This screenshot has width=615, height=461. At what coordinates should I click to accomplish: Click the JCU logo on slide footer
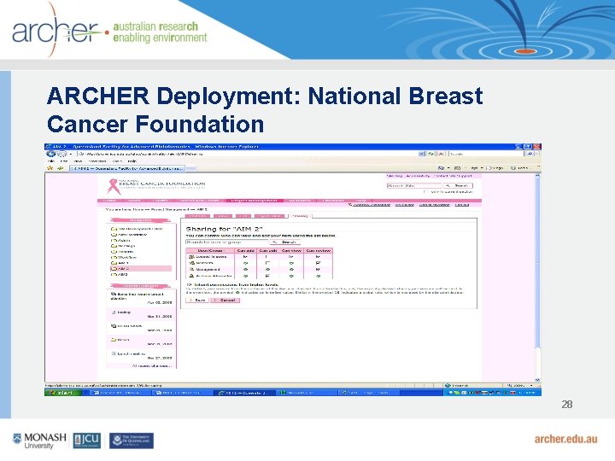point(87,441)
